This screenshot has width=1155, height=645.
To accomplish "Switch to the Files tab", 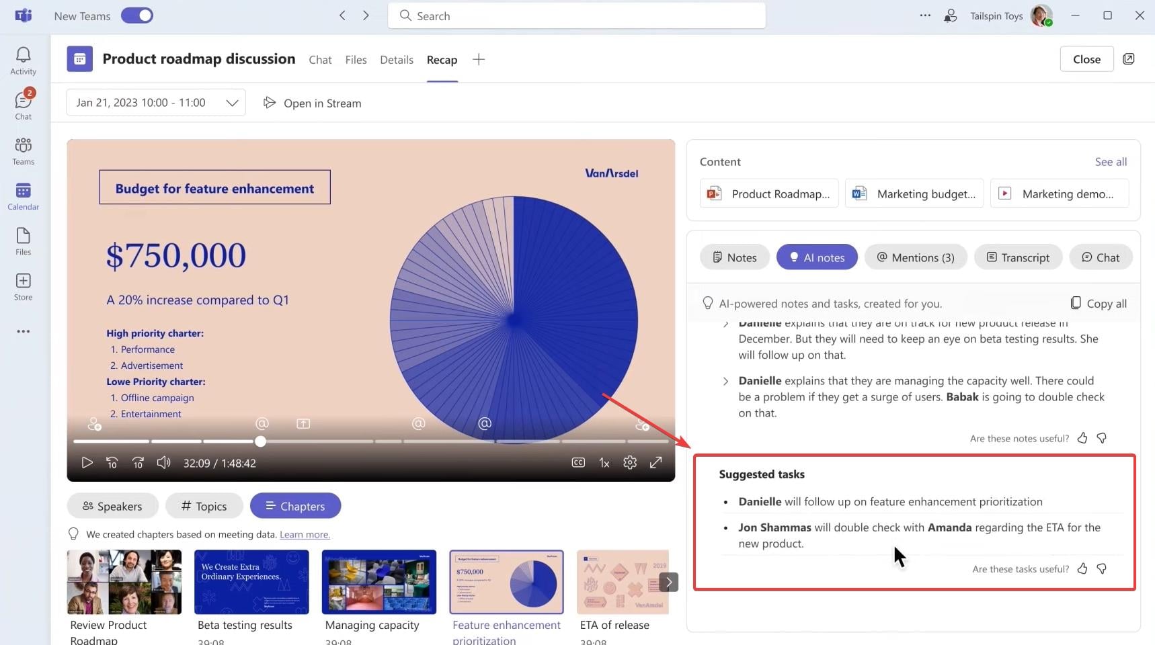I will coord(356,60).
